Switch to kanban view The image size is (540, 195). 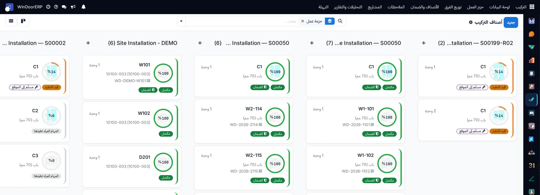point(23,21)
